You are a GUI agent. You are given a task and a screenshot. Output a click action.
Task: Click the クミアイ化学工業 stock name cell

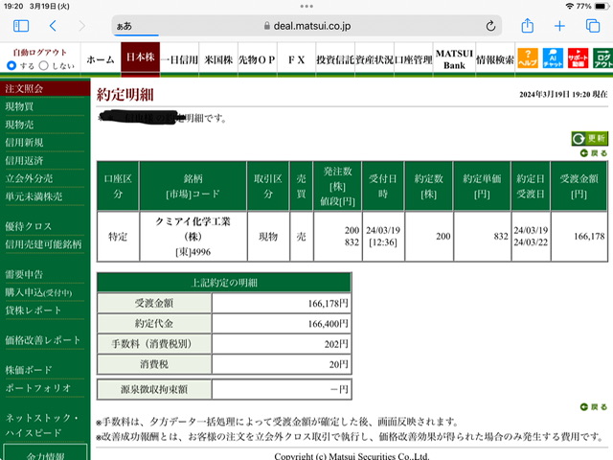tap(193, 237)
